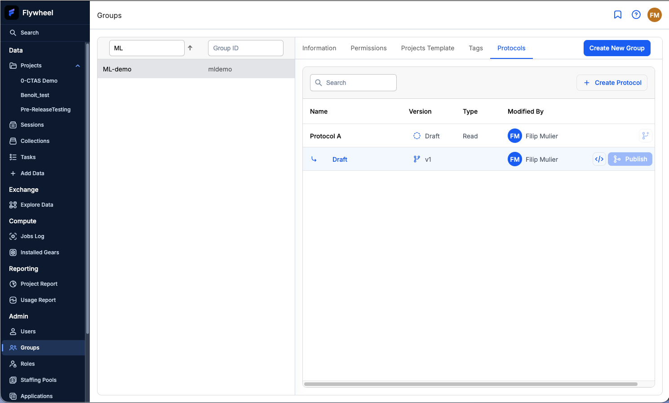Open the FM avatar menu
Screen dimensions: 669x403
(654, 14)
